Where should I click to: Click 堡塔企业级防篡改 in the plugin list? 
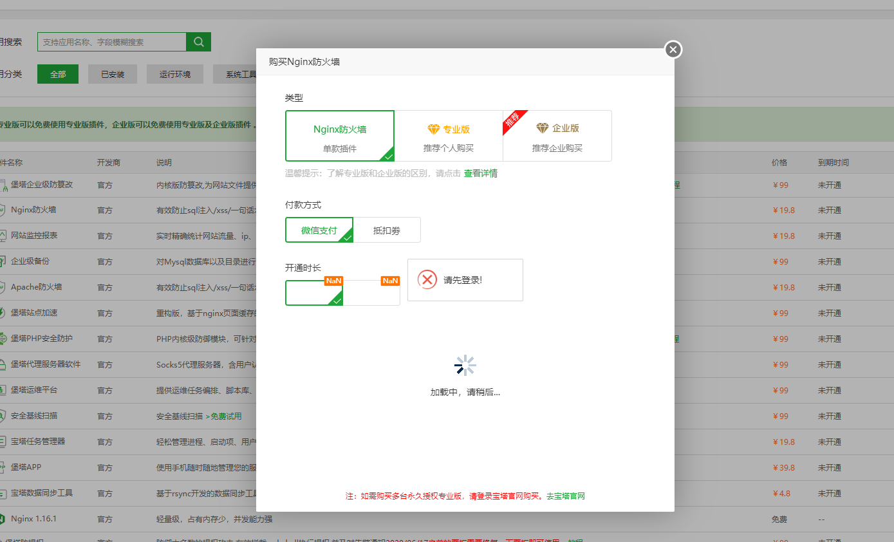click(42, 185)
